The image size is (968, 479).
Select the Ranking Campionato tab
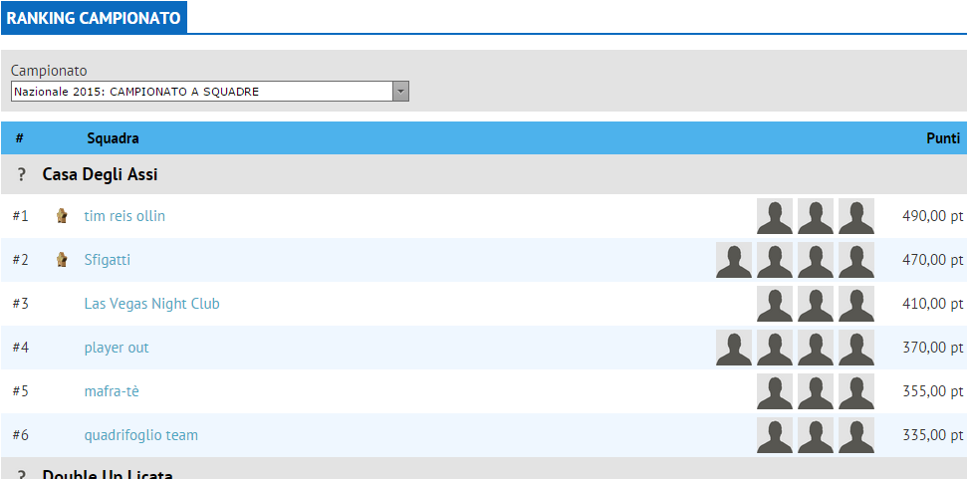(x=94, y=18)
